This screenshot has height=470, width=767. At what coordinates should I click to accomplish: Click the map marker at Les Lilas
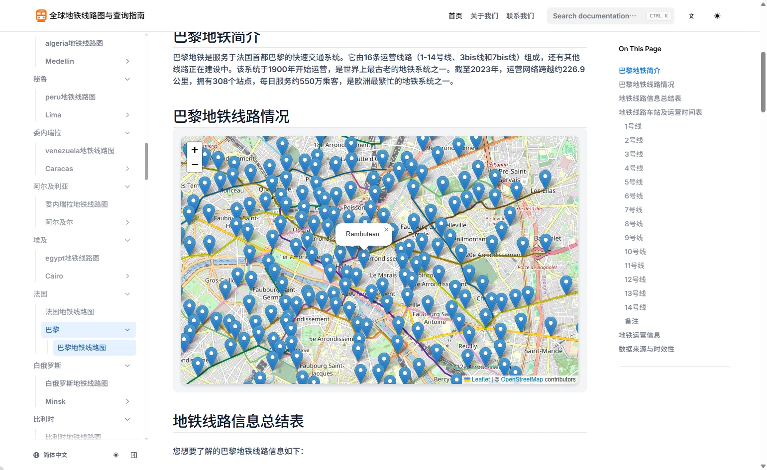click(x=545, y=178)
